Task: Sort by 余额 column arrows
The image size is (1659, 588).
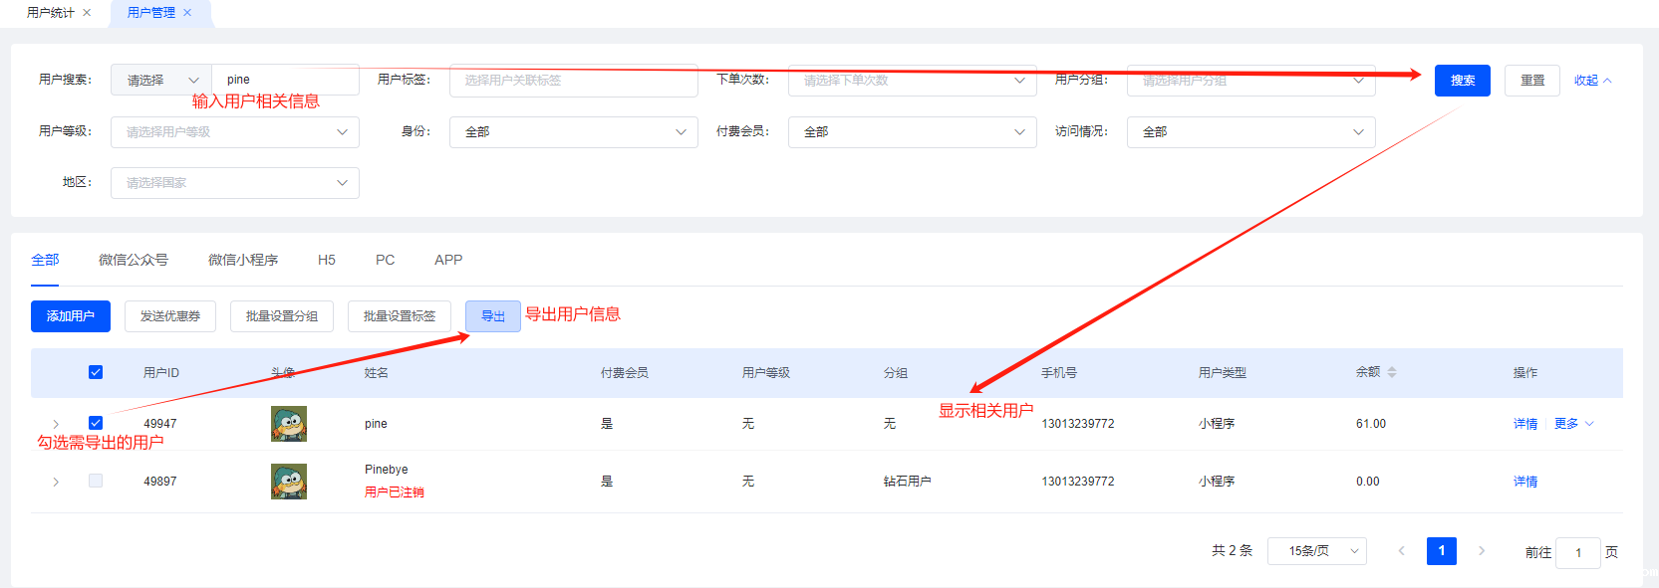Action: click(1392, 372)
